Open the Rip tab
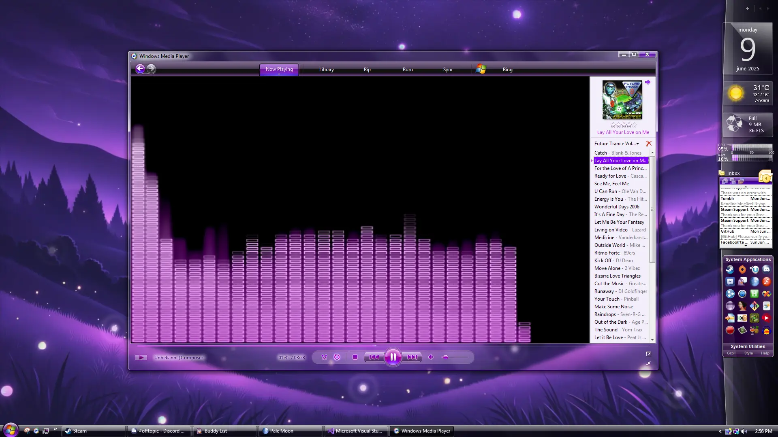 tap(367, 70)
